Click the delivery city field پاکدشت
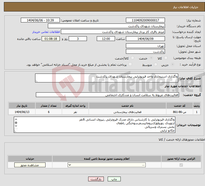 [145, 51]
